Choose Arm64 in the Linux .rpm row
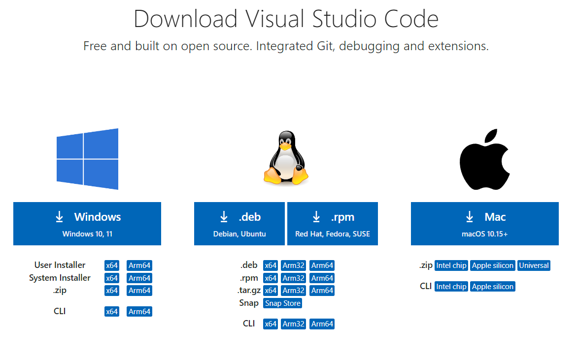This screenshot has width=578, height=353. pyautogui.click(x=322, y=278)
